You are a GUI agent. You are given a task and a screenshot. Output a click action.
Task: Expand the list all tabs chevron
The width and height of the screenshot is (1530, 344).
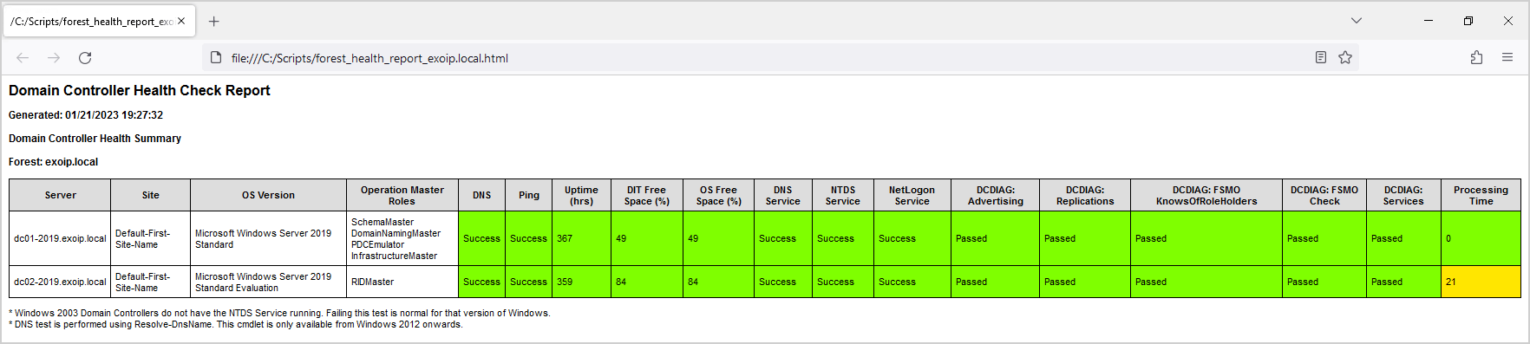(1357, 21)
